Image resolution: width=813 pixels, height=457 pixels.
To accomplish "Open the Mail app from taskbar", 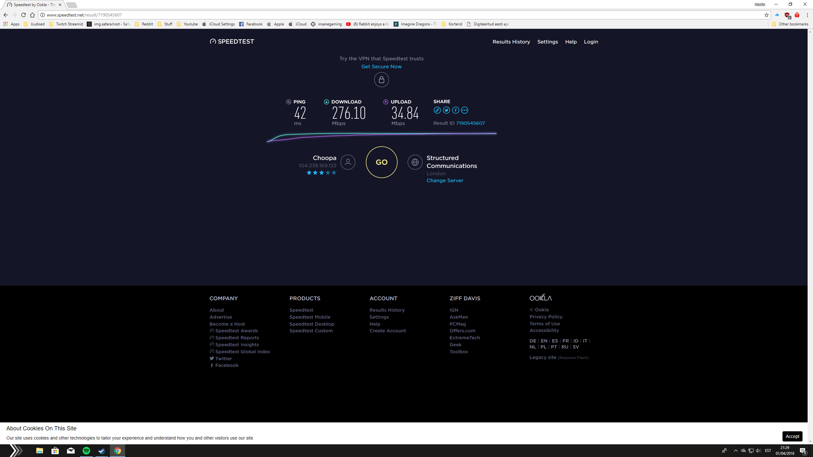I will pyautogui.click(x=71, y=451).
